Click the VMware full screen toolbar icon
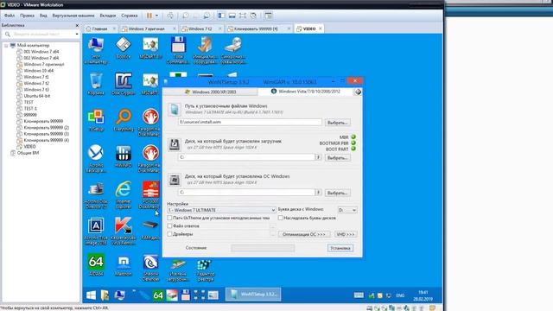 coord(243,16)
